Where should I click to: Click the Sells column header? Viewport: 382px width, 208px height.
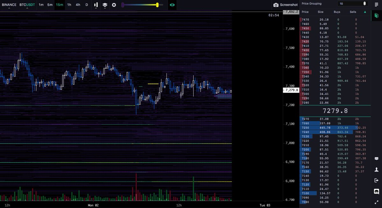click(353, 12)
